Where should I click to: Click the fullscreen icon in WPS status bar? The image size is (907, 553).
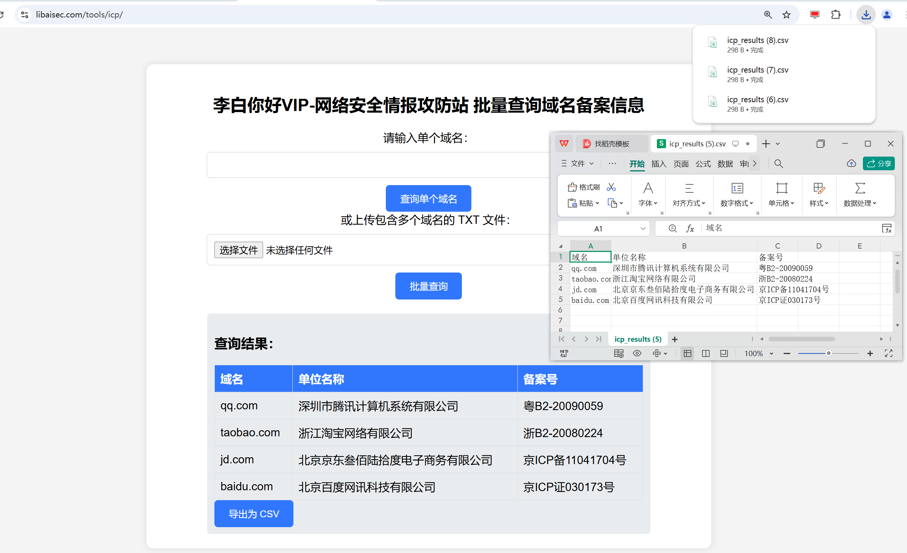[x=889, y=353]
